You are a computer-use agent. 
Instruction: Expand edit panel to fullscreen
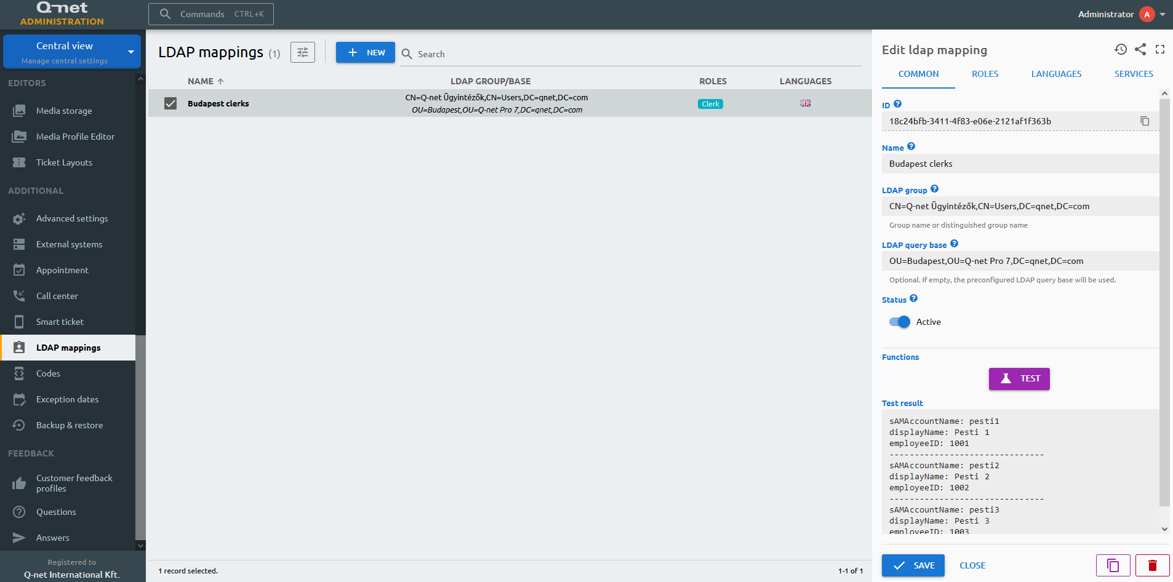(x=1160, y=49)
